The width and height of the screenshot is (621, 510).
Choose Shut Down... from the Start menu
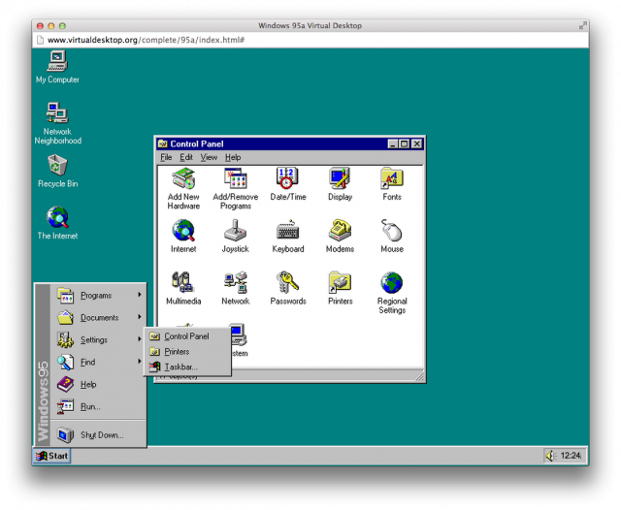(x=101, y=435)
